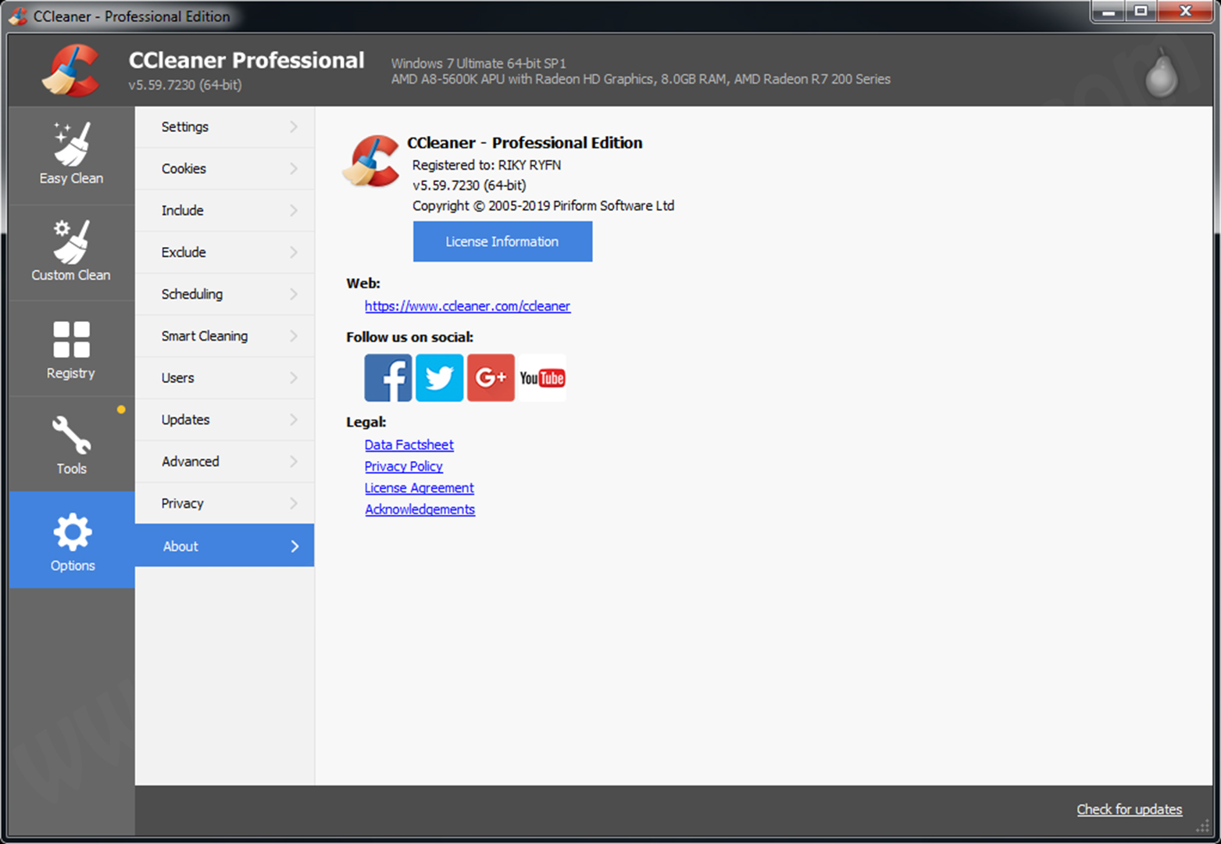Open the Settings options page
Screen dimensions: 1221x844
tap(225, 127)
